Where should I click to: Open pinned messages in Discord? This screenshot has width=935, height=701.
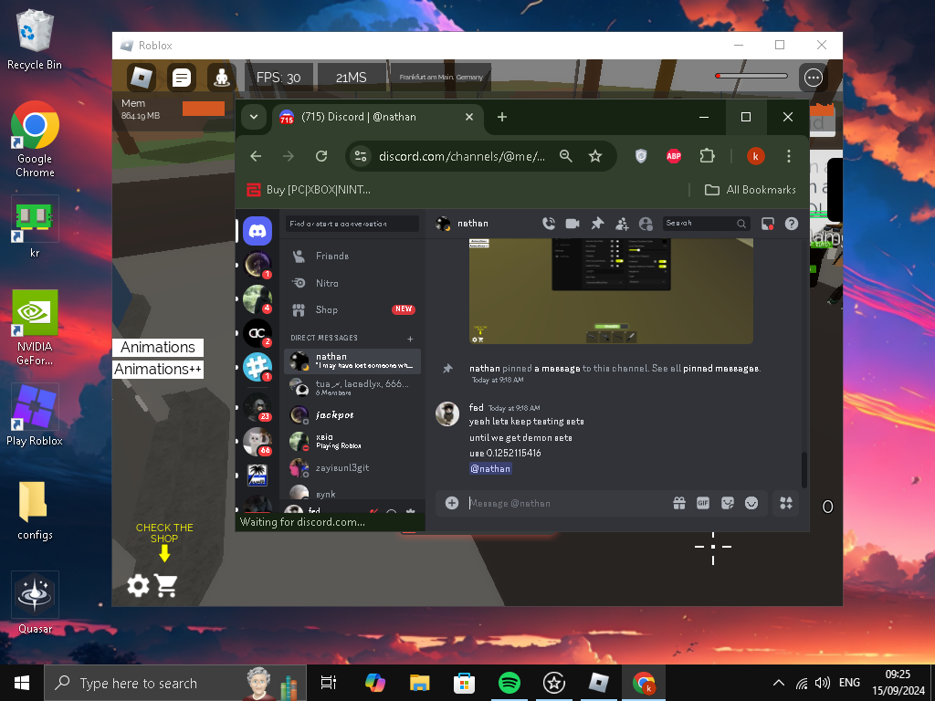coord(597,224)
